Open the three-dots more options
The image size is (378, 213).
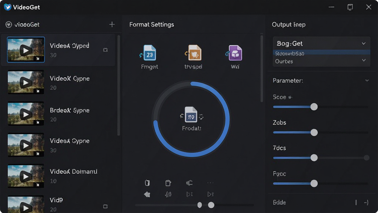(210, 183)
